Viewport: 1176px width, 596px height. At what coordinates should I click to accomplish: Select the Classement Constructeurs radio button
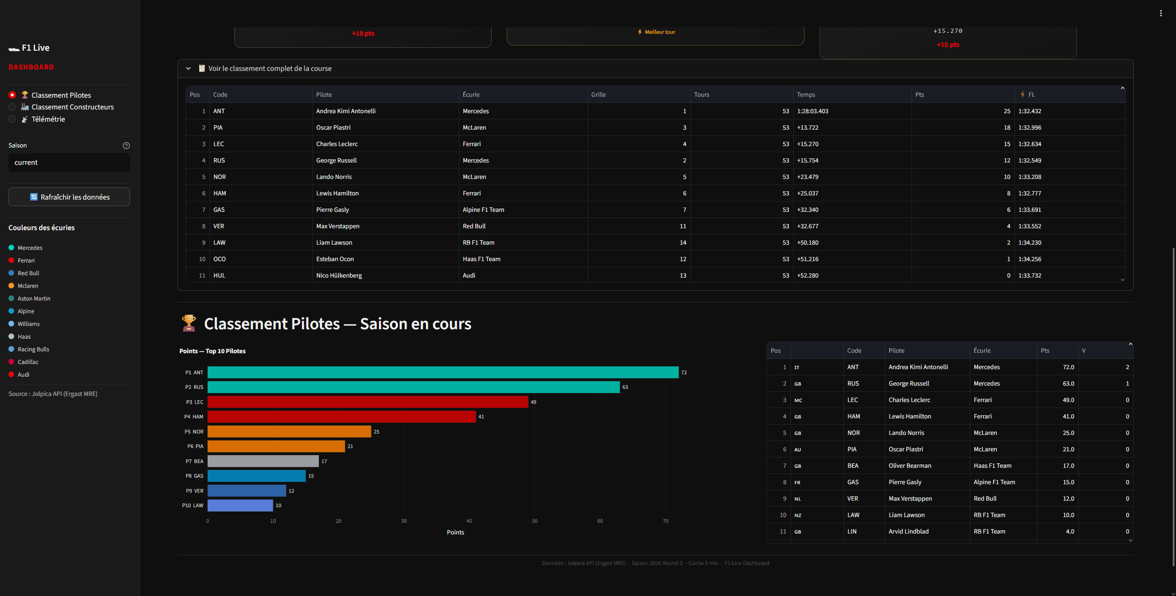[x=12, y=107]
